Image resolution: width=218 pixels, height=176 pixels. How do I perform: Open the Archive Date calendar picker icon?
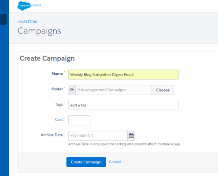tap(131, 136)
